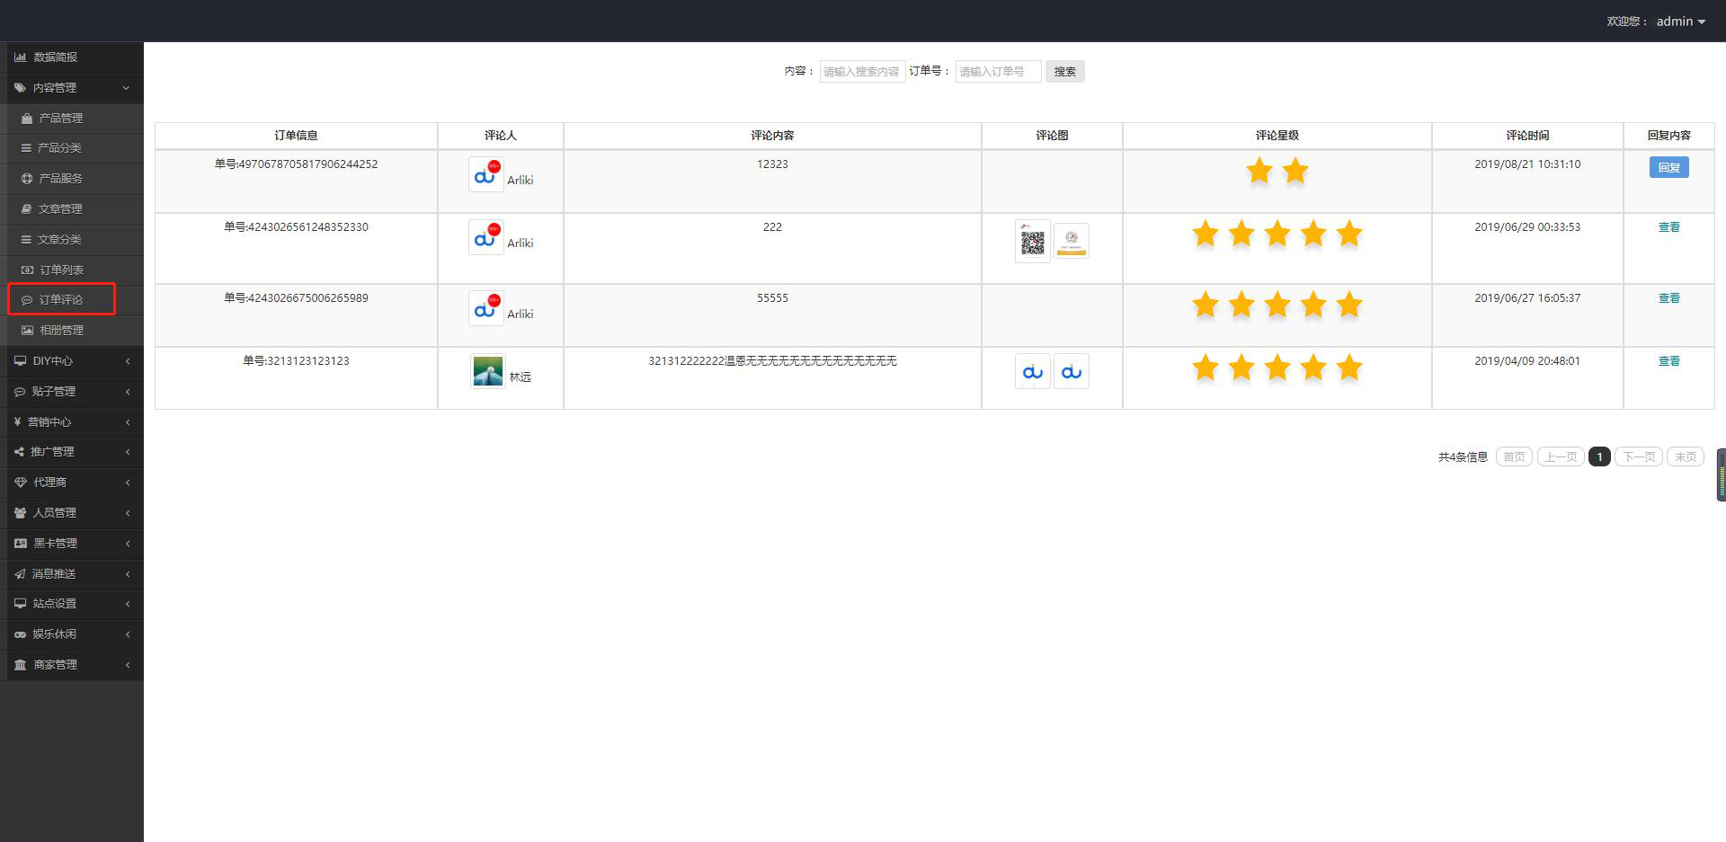This screenshot has width=1726, height=842.
Task: Expand the 代理商 arrow
Action: (128, 483)
